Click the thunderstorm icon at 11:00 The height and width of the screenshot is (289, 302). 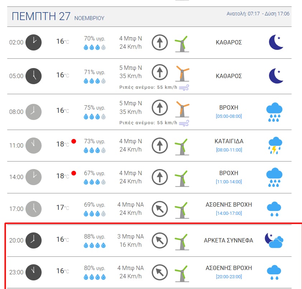coord(274,145)
